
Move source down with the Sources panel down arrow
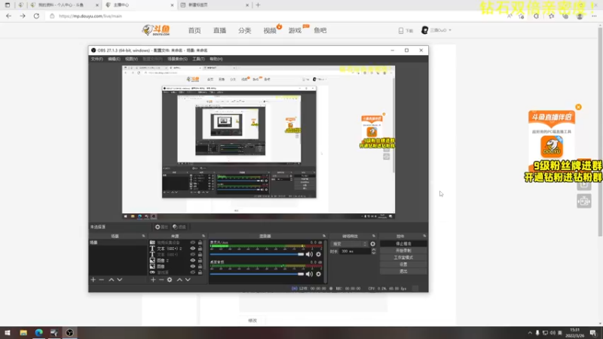(x=188, y=279)
